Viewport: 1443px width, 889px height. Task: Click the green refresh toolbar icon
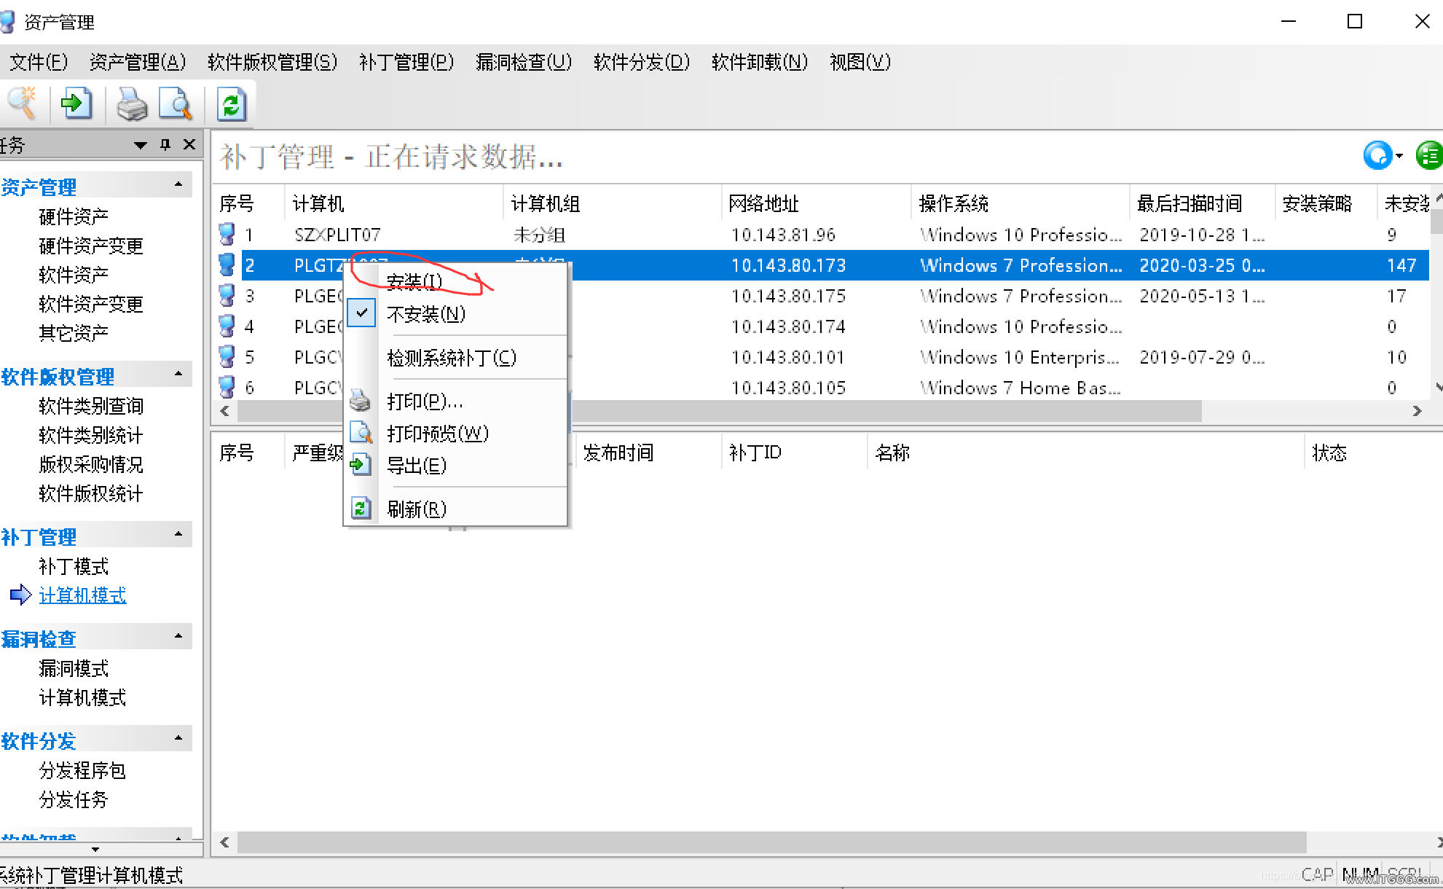pyautogui.click(x=232, y=104)
